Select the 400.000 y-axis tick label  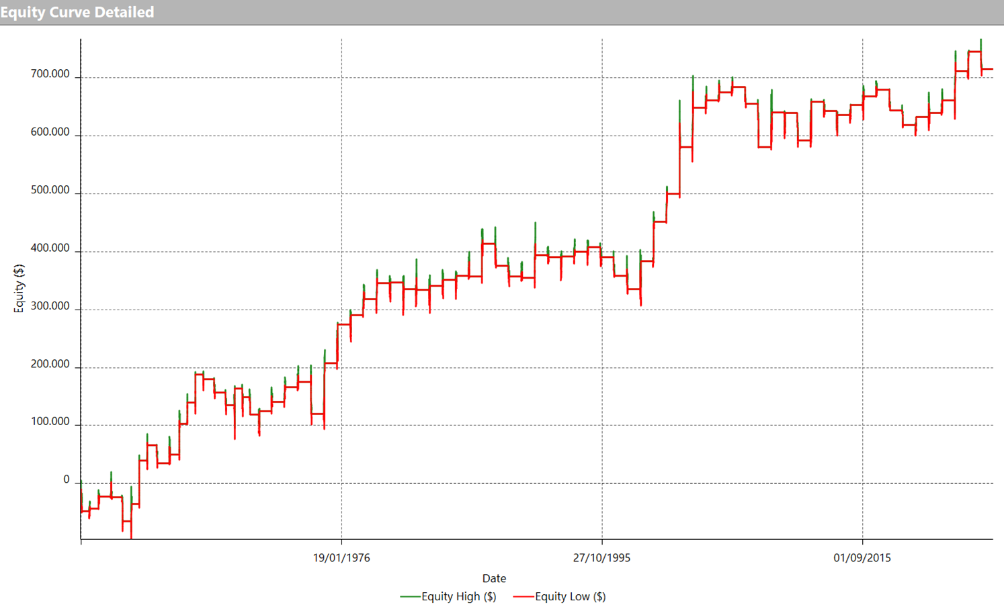[x=50, y=248]
